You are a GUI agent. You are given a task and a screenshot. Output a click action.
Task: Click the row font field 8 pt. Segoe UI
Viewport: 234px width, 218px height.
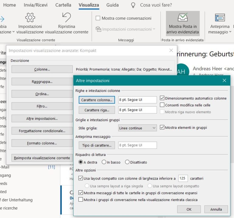coord(137,110)
